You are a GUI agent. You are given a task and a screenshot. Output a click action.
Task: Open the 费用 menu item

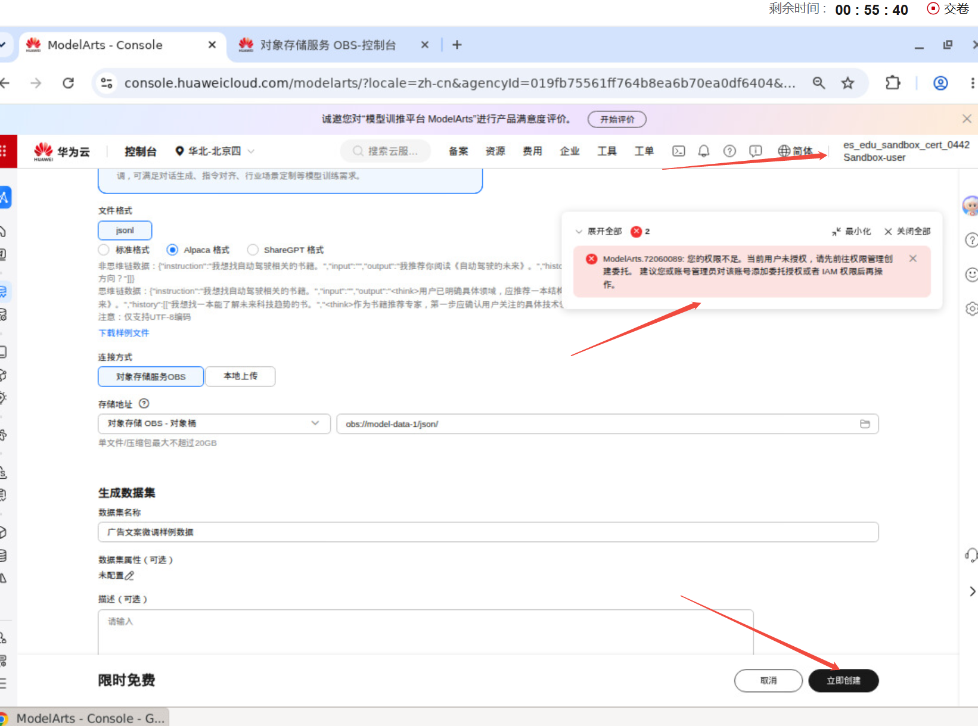(532, 151)
